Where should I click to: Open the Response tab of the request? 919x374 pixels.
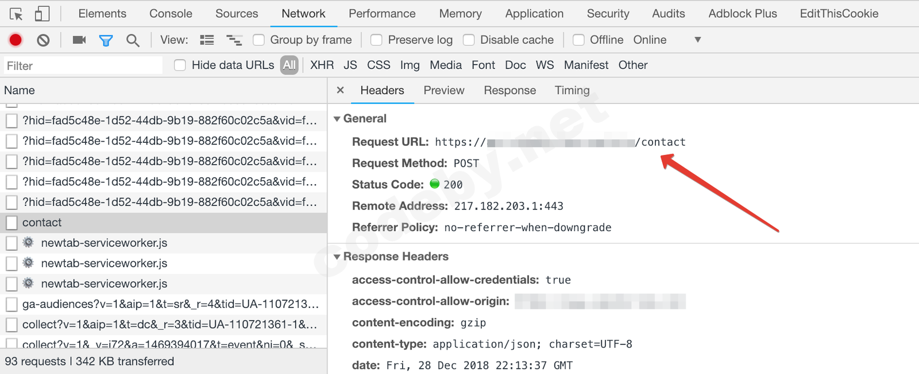(509, 90)
